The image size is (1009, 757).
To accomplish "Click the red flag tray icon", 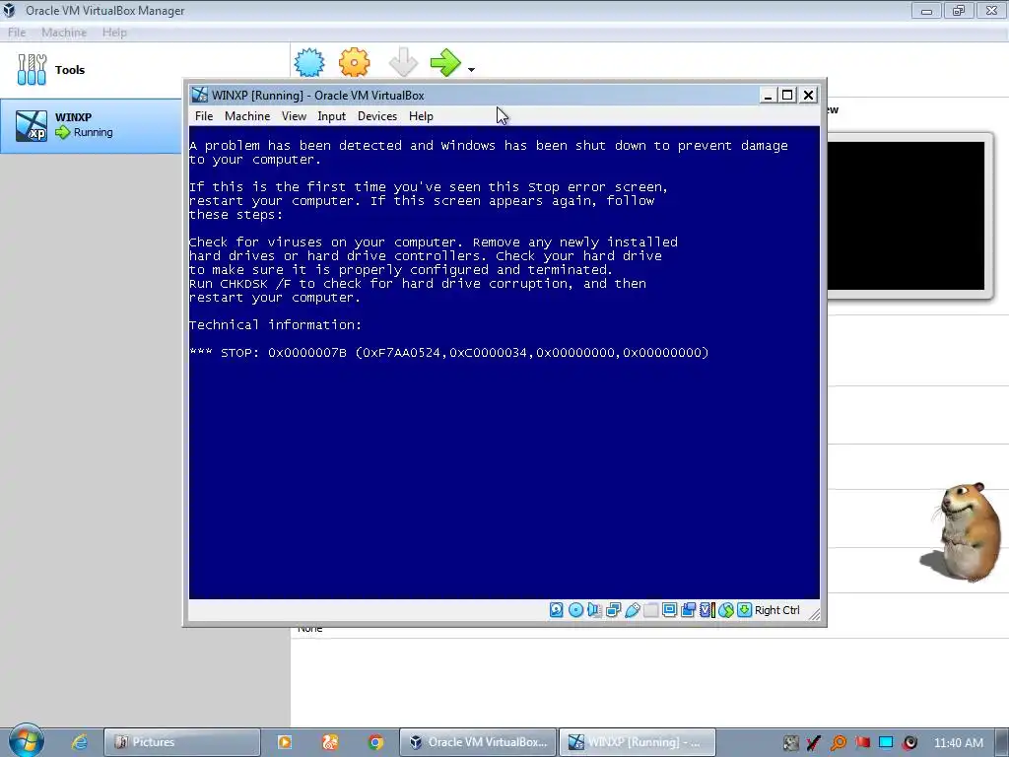I will (862, 742).
